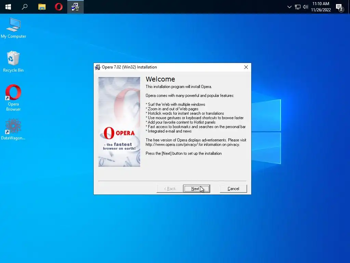
Task: Click 'Press the [Next] button' instruction text
Action: point(184,153)
